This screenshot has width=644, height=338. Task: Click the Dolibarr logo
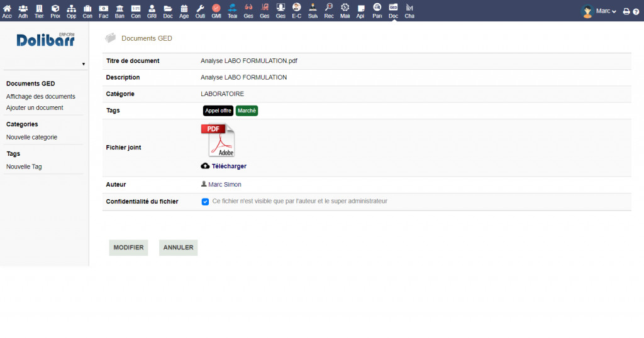[x=45, y=40]
